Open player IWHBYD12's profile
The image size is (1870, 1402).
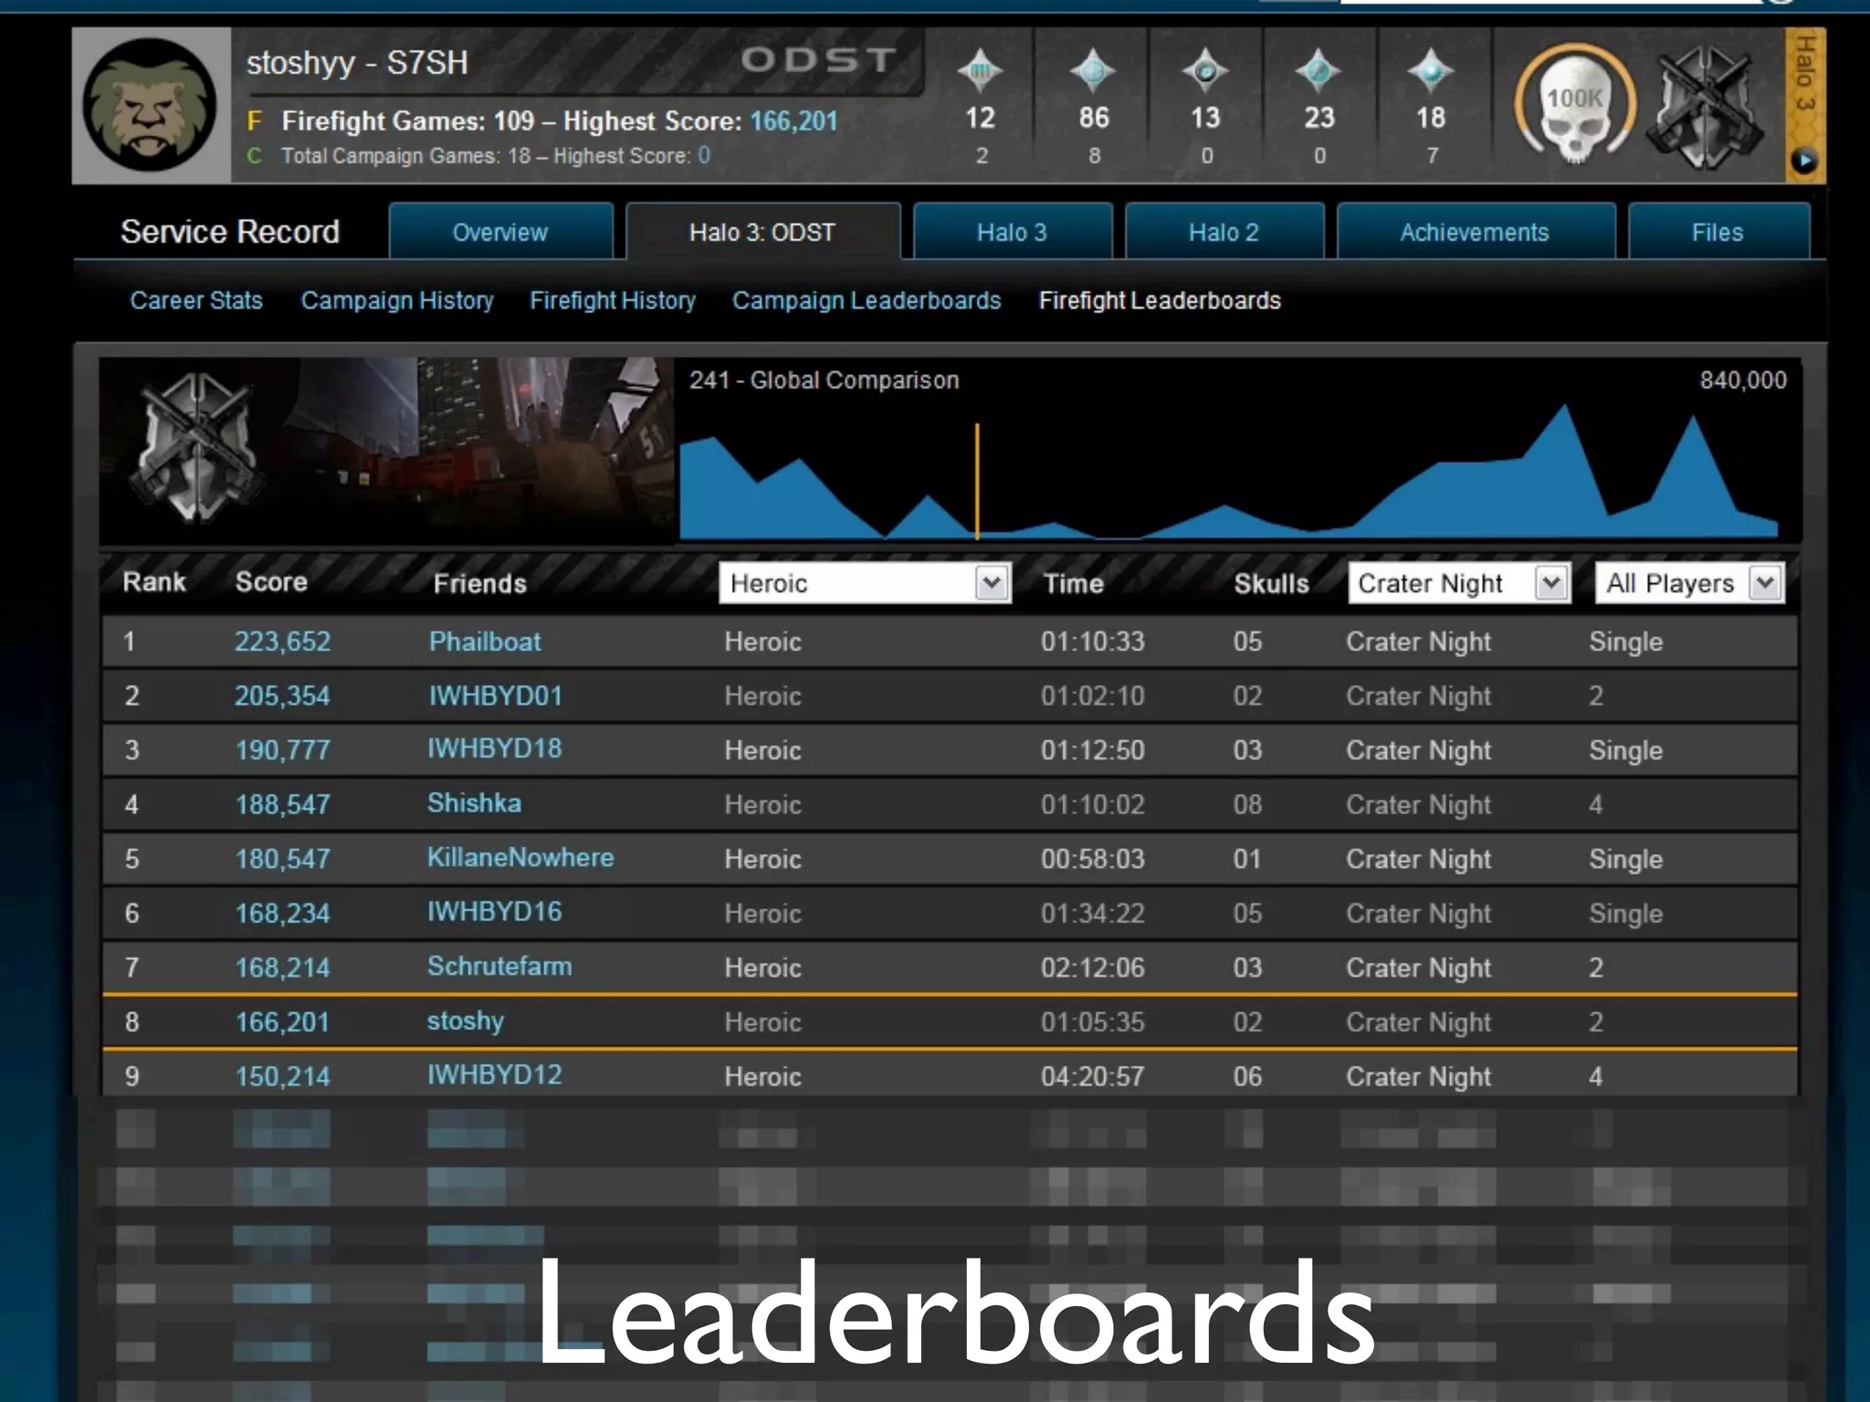[495, 1074]
